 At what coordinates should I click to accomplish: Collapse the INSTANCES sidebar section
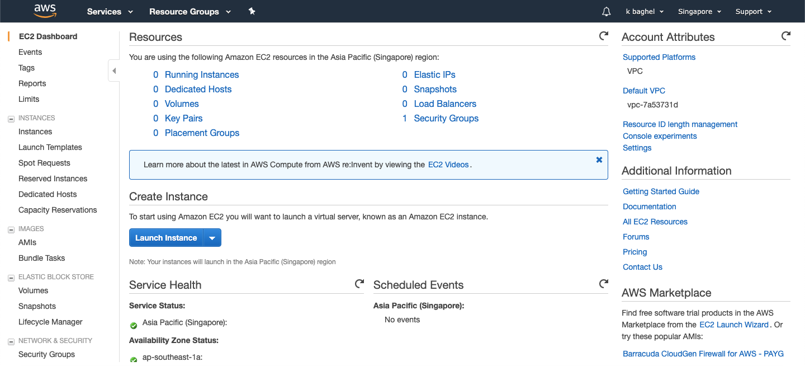11,119
